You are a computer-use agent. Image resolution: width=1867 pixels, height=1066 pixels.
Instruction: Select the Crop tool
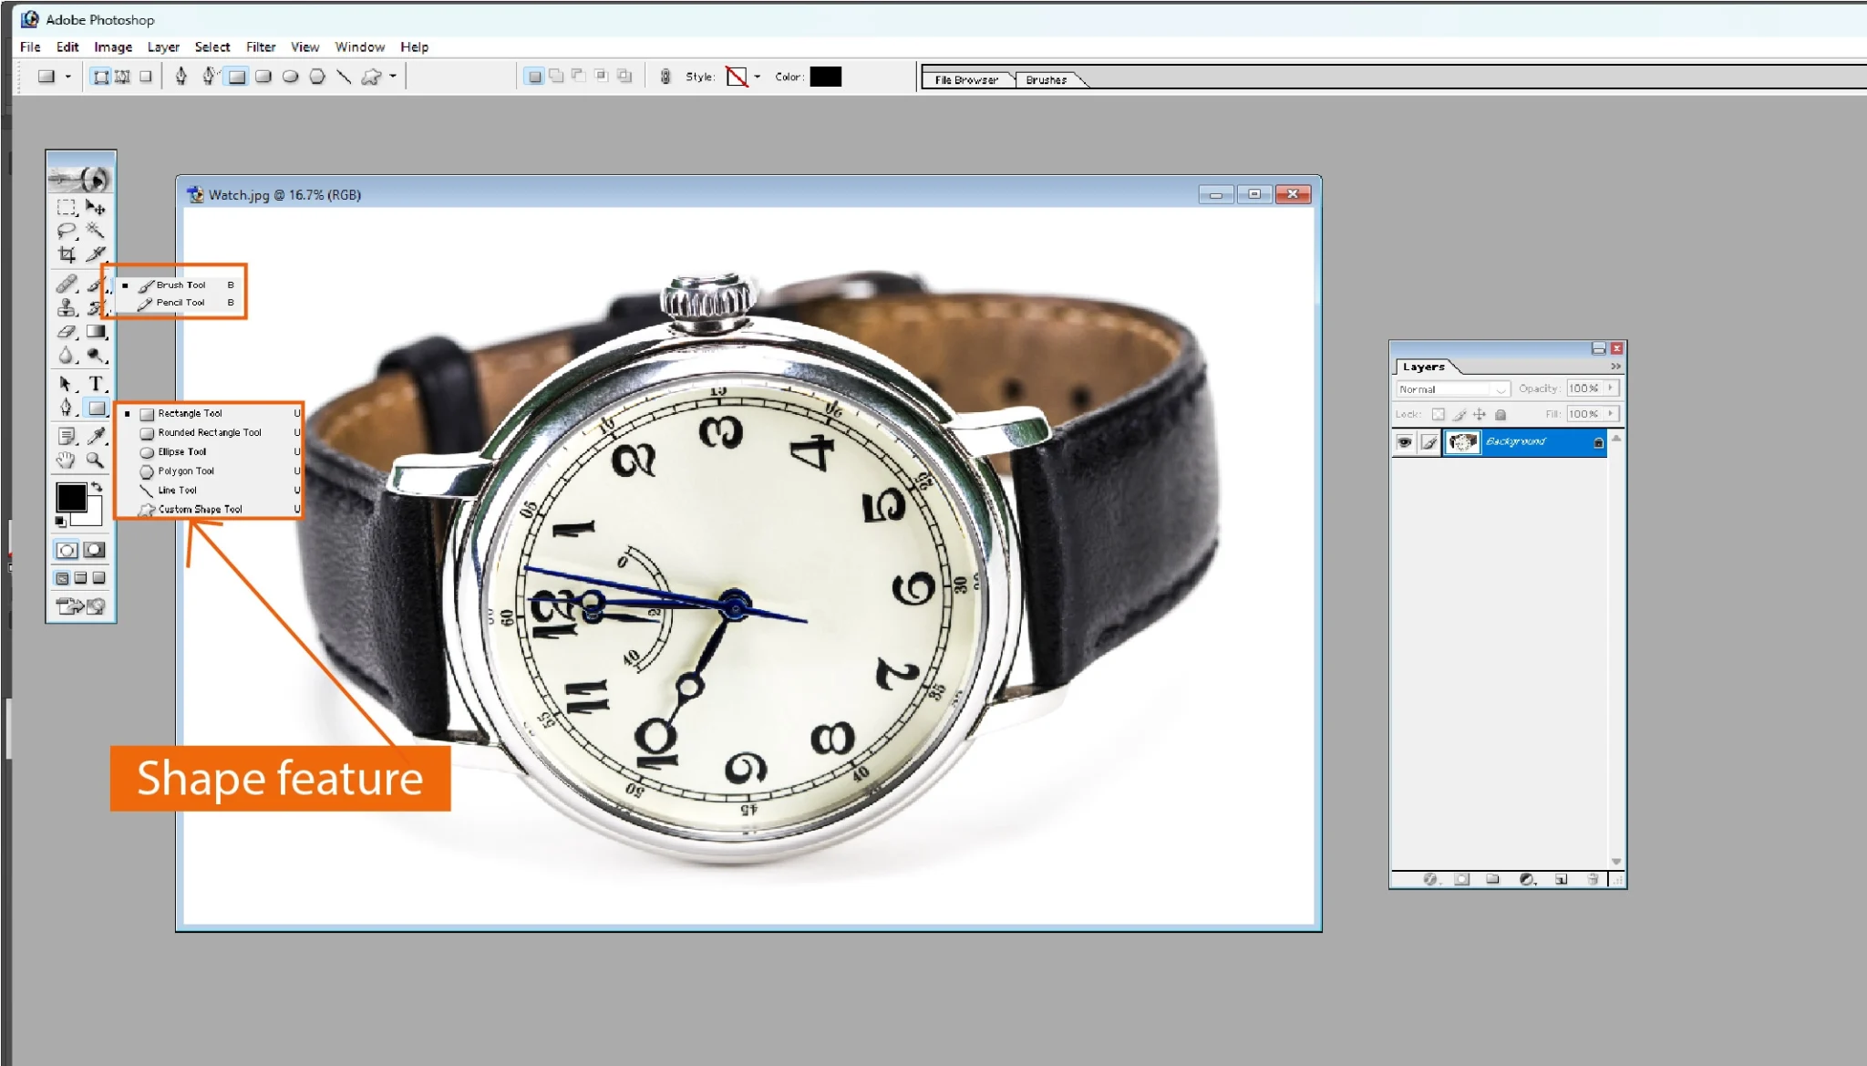(67, 254)
